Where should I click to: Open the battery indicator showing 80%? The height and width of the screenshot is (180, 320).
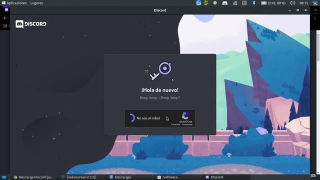273,3
